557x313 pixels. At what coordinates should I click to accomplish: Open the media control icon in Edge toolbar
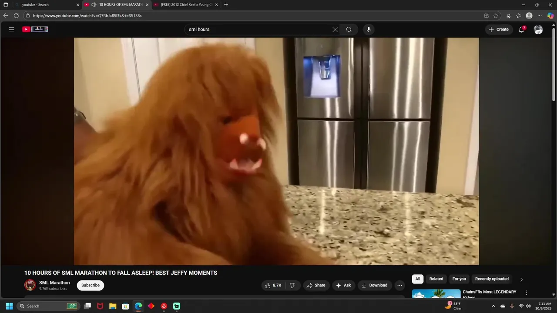(x=508, y=16)
